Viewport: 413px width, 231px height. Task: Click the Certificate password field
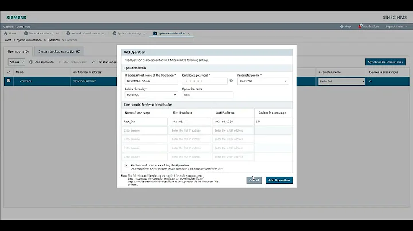[205, 81]
